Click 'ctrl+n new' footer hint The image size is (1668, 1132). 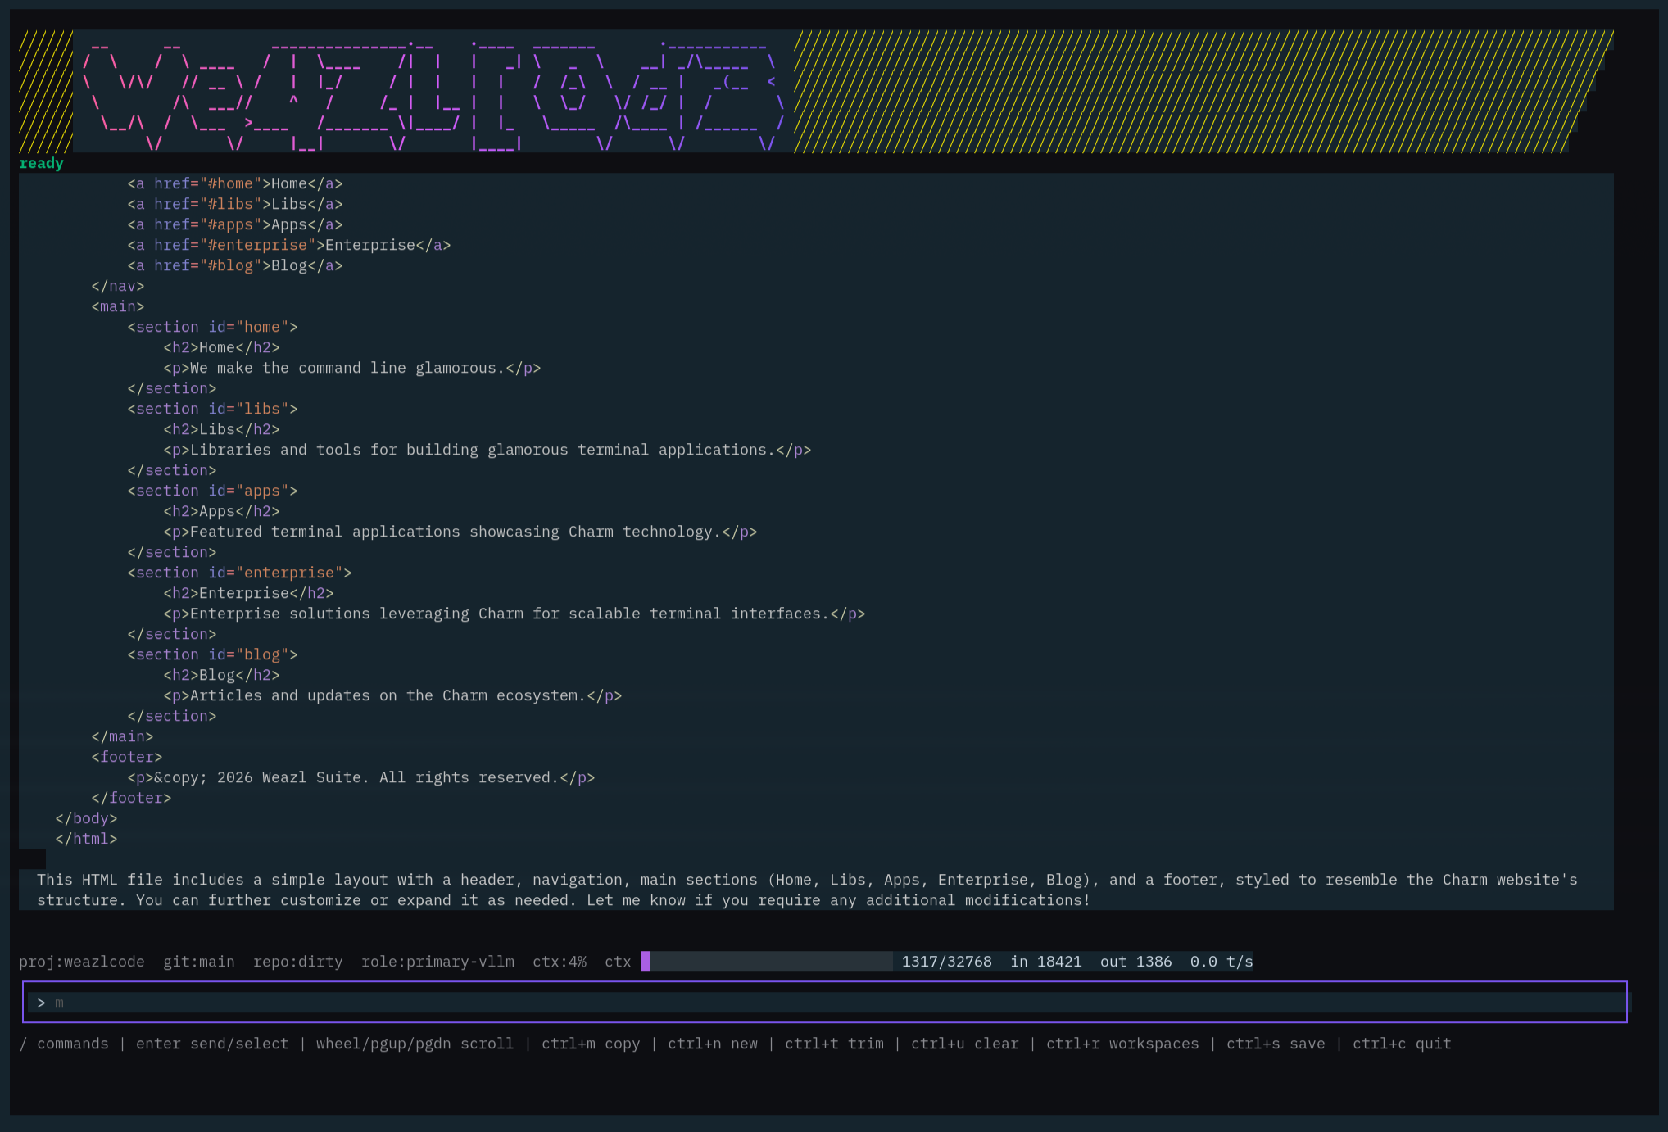[713, 1044]
